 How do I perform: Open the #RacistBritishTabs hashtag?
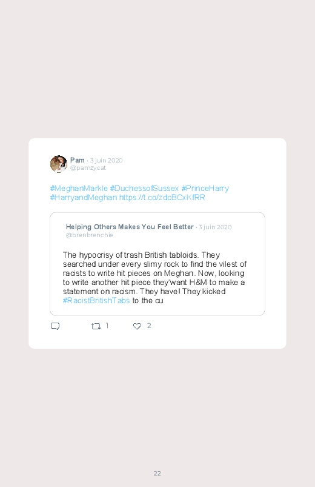96,300
